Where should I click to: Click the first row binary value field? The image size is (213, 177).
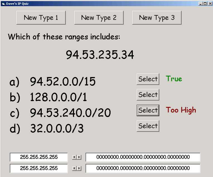(143, 157)
